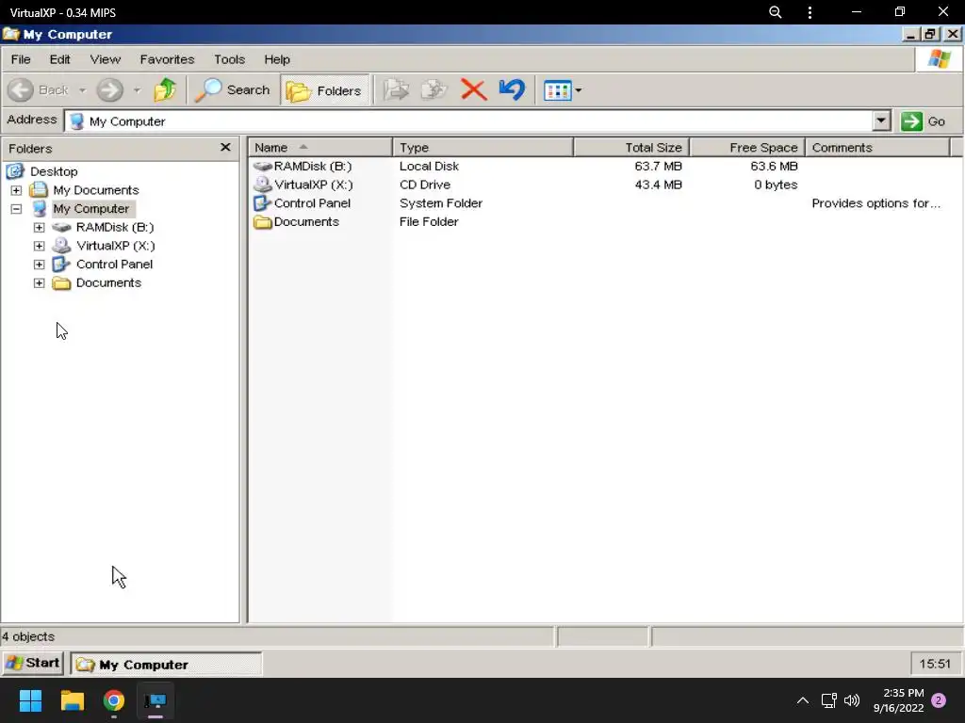The width and height of the screenshot is (965, 723).
Task: Click the Move To toolbar icon
Action: pos(396,90)
